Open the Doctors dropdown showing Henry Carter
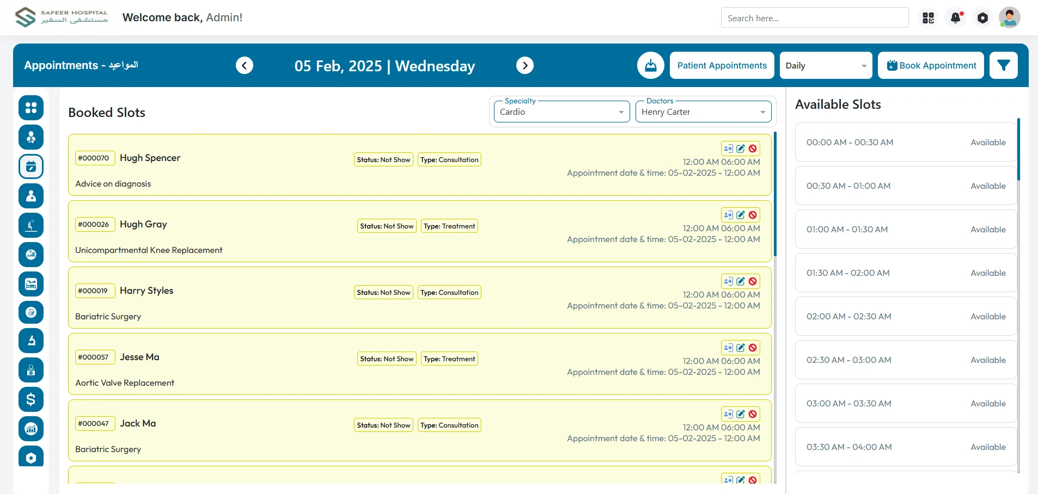1038x494 pixels. (703, 112)
